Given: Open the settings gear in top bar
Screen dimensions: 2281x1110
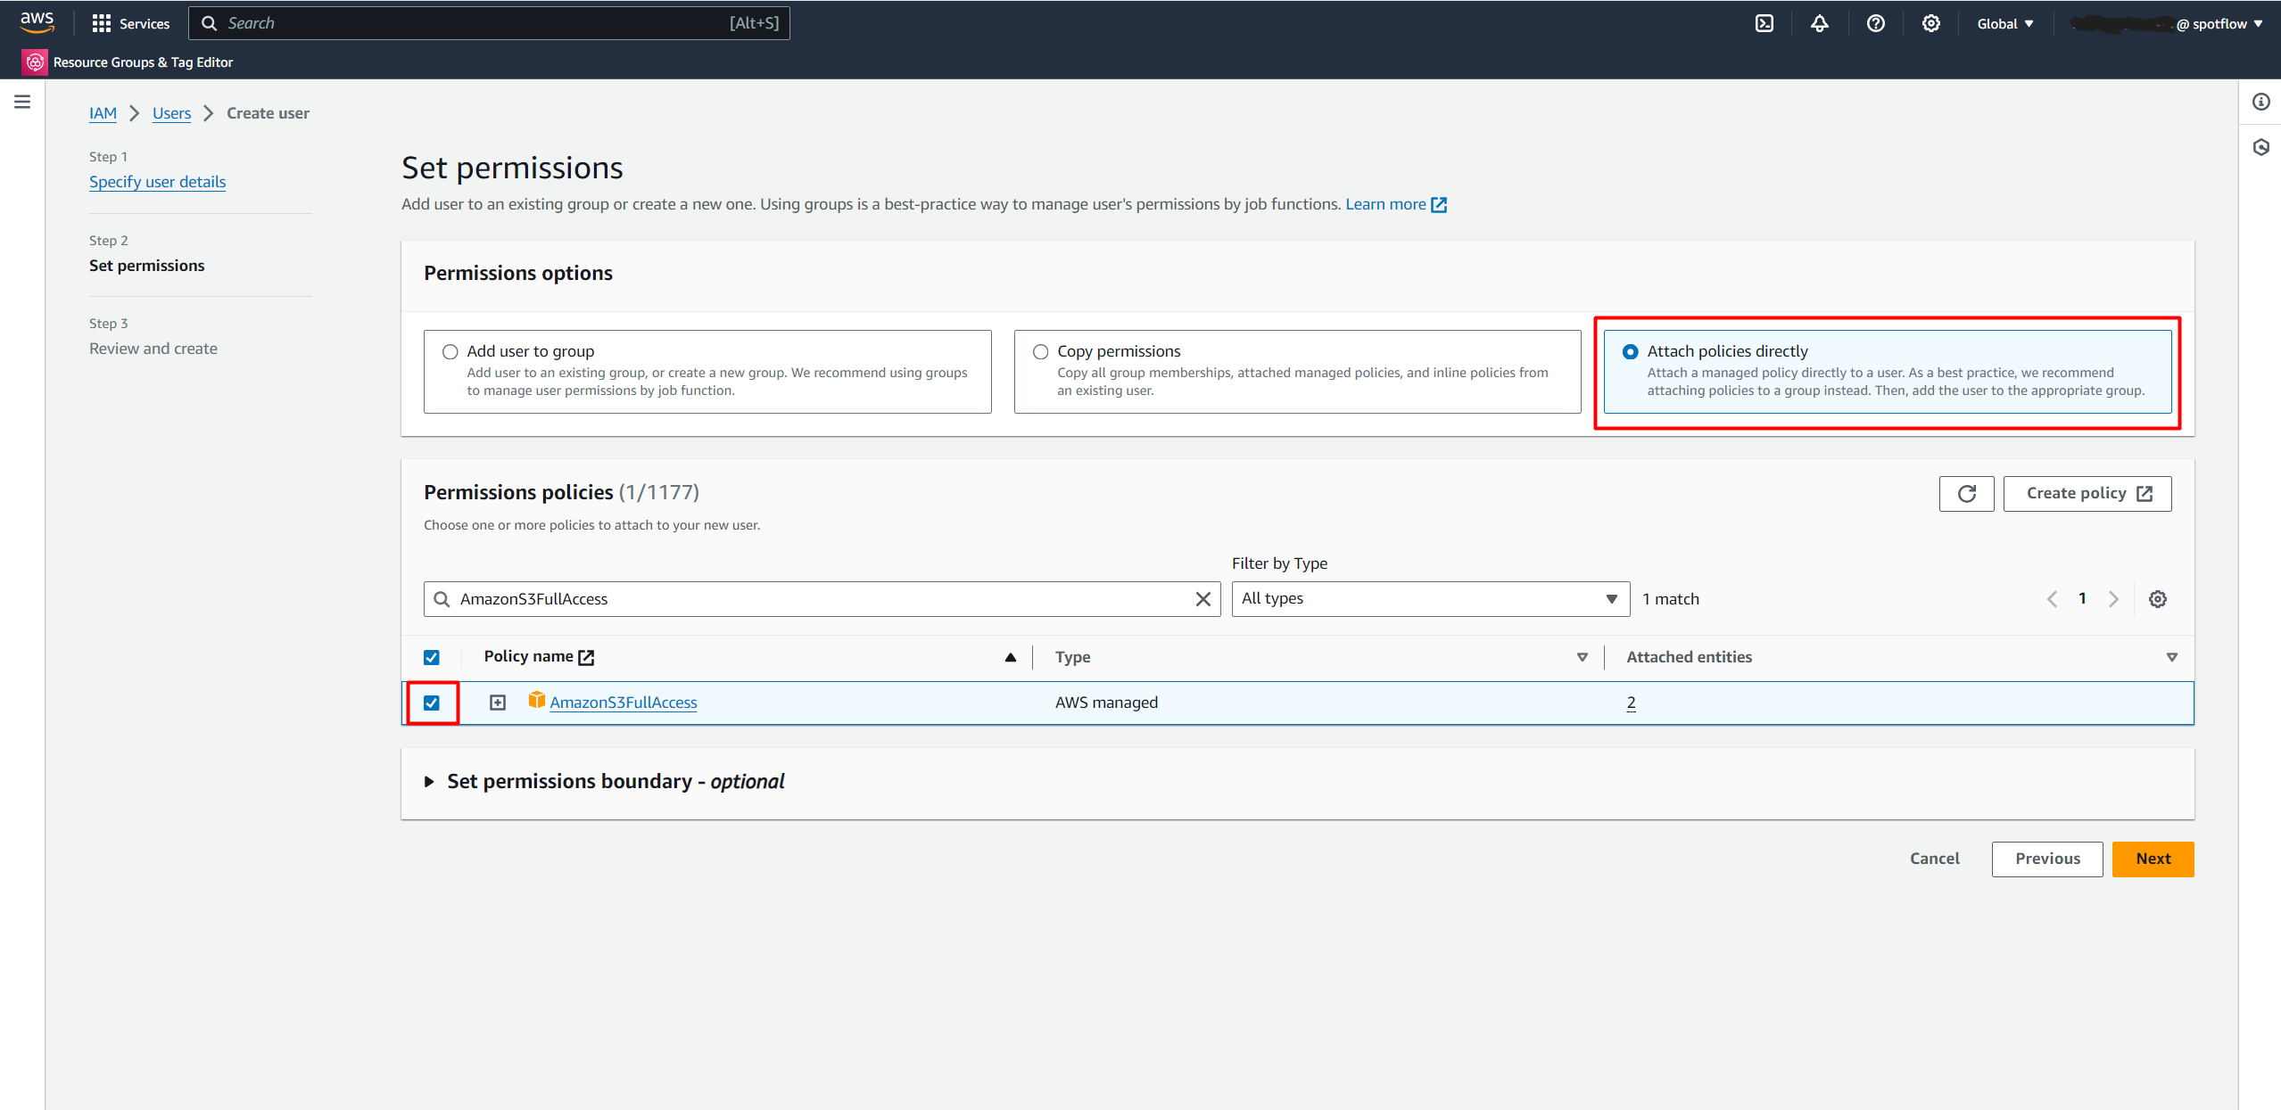Looking at the screenshot, I should (x=1930, y=23).
